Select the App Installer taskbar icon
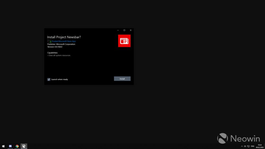 pos(24,146)
